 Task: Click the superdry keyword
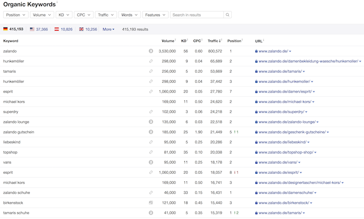(11, 112)
